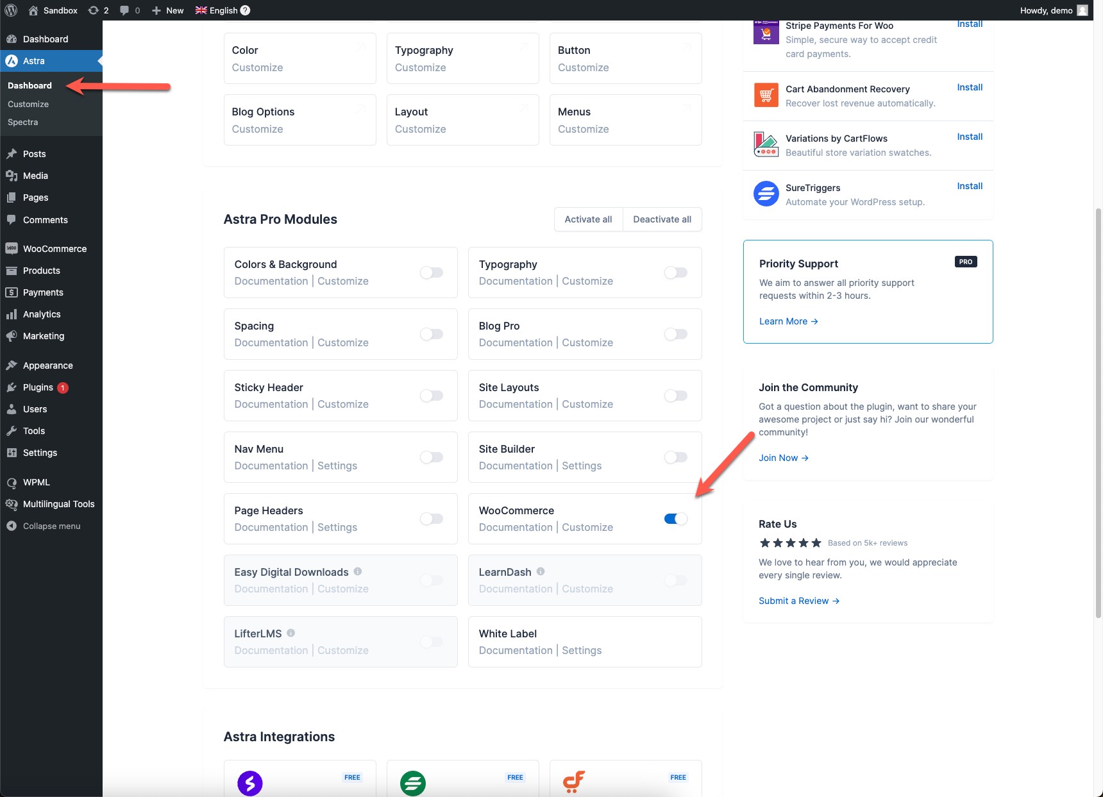This screenshot has height=797, width=1103.
Task: Open the comments bubble icon in admin bar
Action: pyautogui.click(x=124, y=10)
